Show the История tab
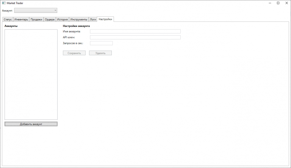Image resolution: width=291 pixels, height=168 pixels. pos(63,19)
